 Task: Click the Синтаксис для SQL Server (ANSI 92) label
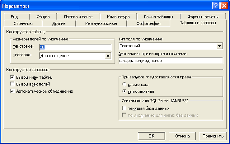(x=155, y=101)
